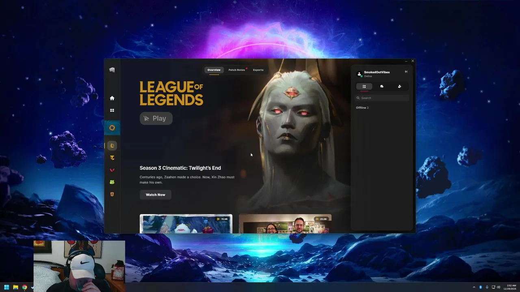Screen dimensions: 520x292
Task: Click the Bluetooth tray icon
Action: (481, 287)
